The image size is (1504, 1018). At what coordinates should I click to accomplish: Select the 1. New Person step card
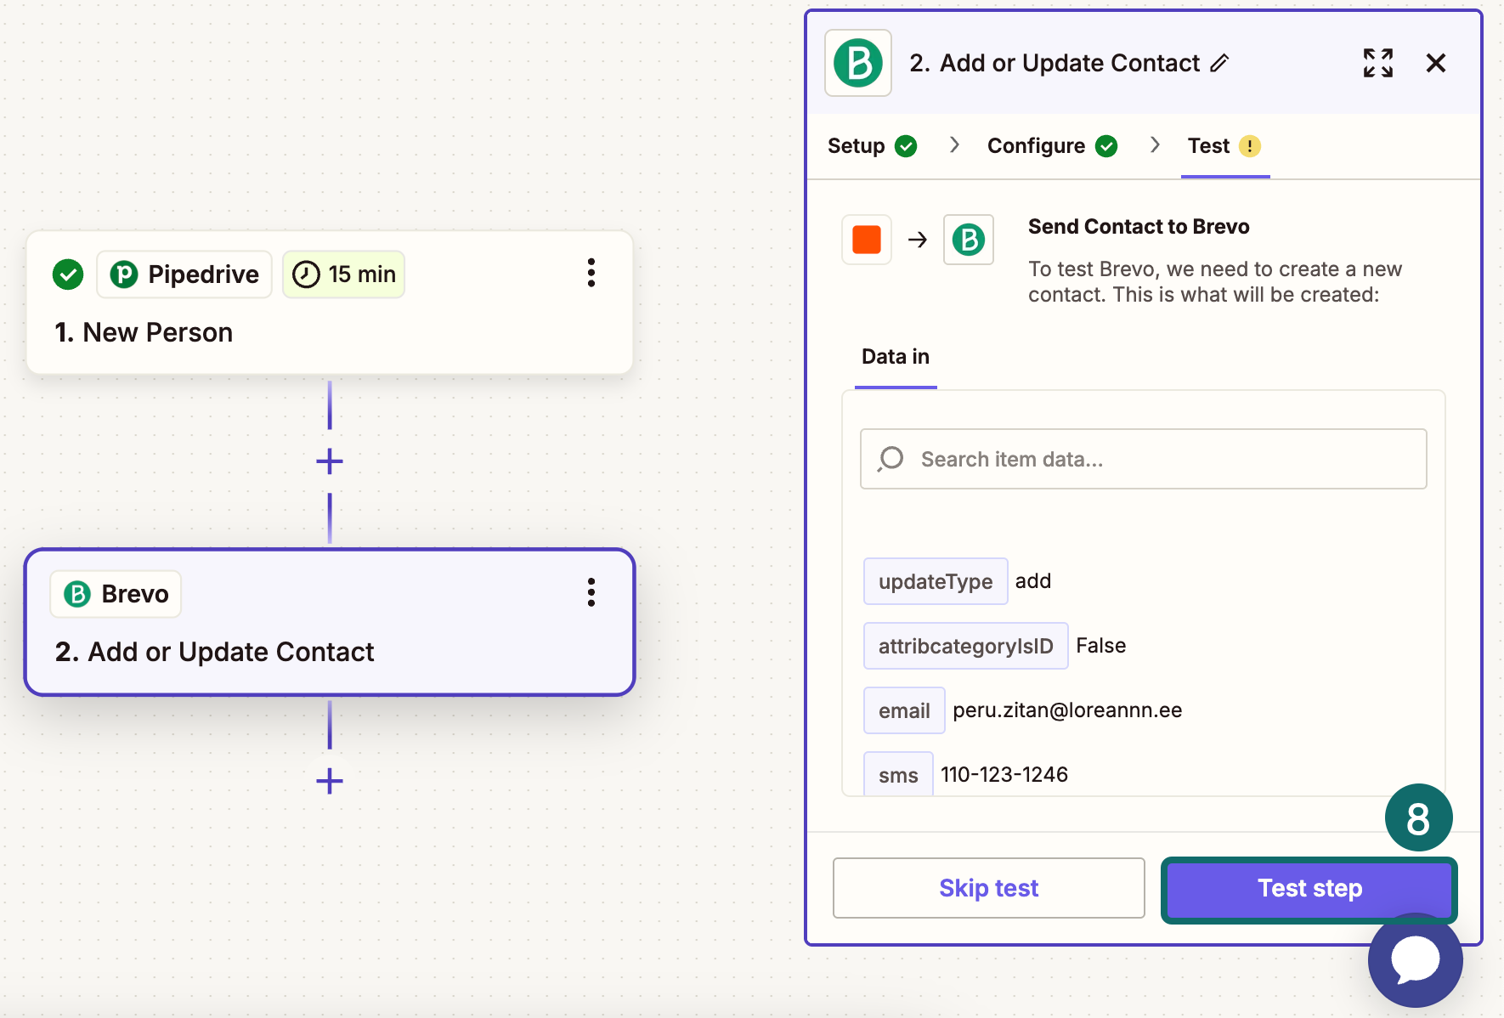coord(330,303)
